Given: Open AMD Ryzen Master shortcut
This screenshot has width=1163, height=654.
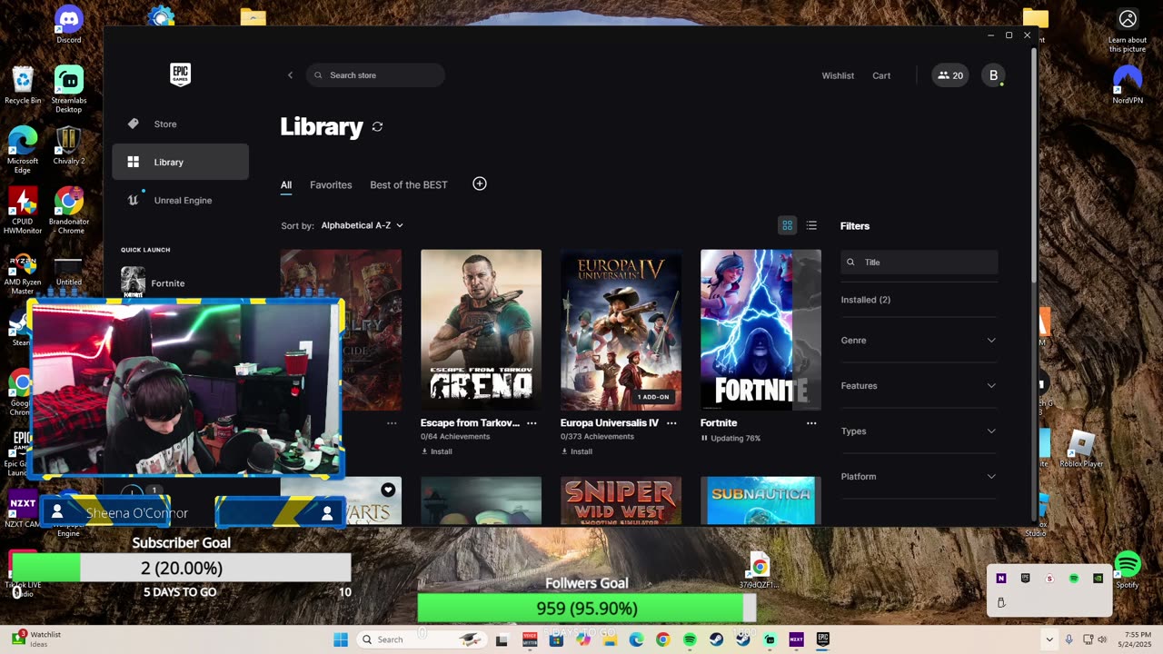Looking at the screenshot, I should point(23,272).
